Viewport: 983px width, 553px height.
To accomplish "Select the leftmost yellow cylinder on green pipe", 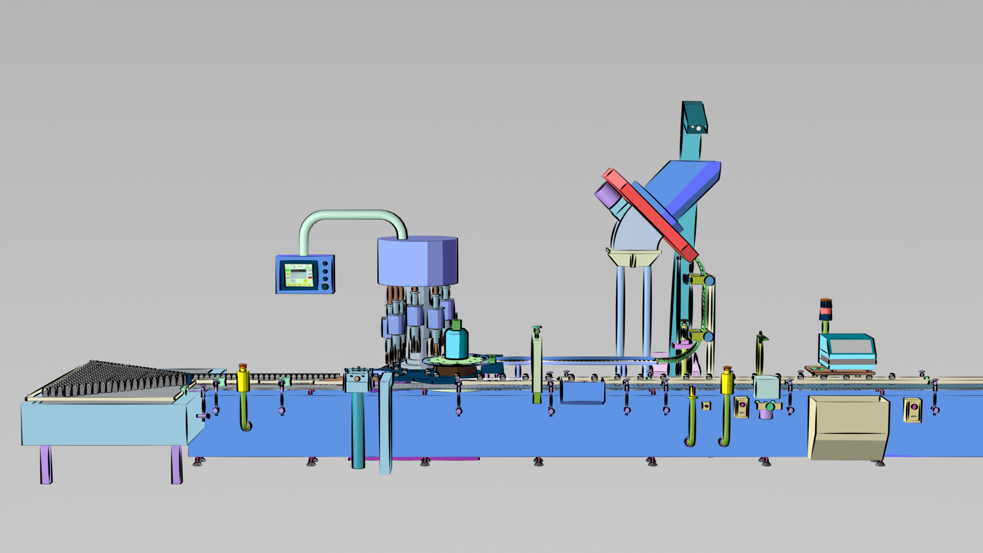I will (x=243, y=381).
